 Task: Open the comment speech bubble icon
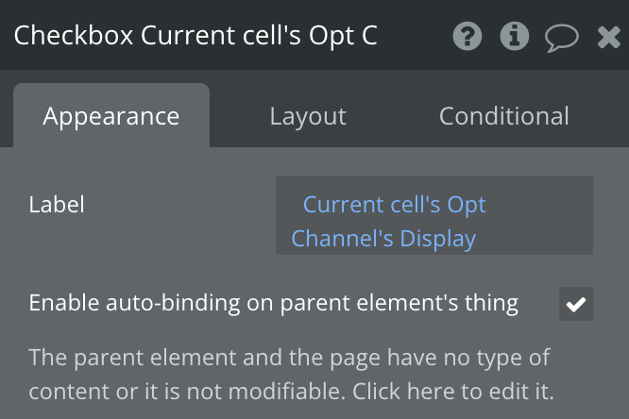562,38
